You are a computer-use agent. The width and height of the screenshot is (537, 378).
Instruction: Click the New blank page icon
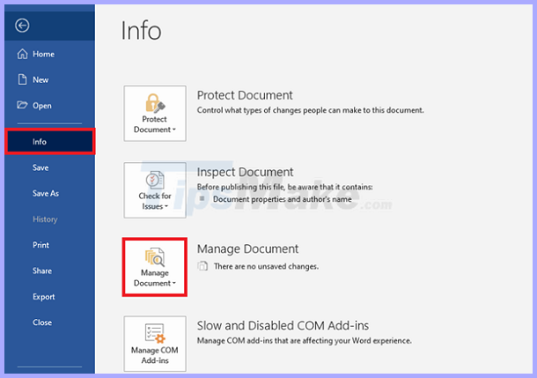point(22,79)
